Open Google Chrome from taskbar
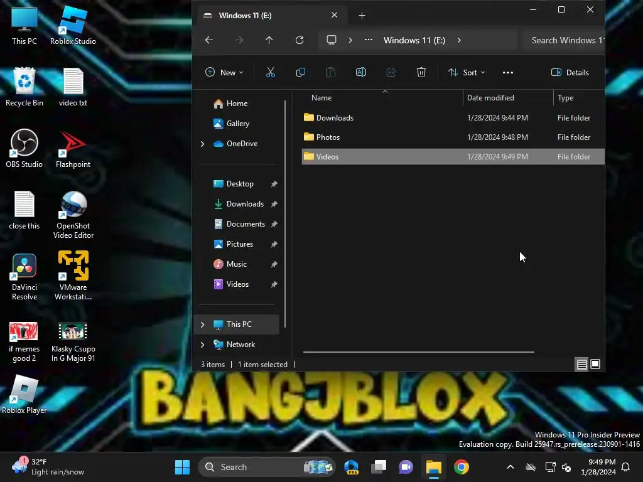This screenshot has width=643, height=482. coord(461,467)
